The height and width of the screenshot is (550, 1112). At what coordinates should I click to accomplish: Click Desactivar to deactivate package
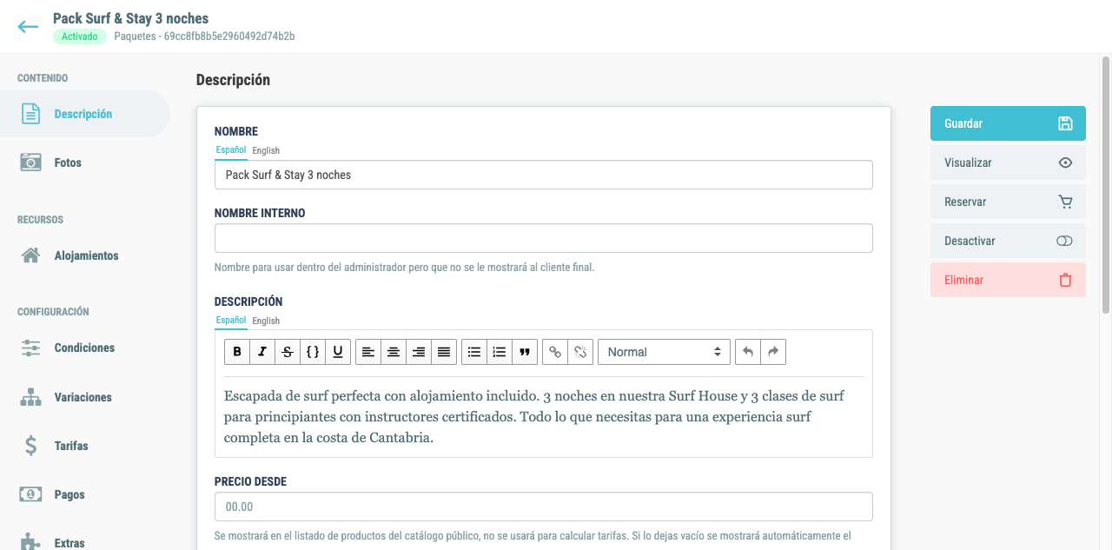1008,241
